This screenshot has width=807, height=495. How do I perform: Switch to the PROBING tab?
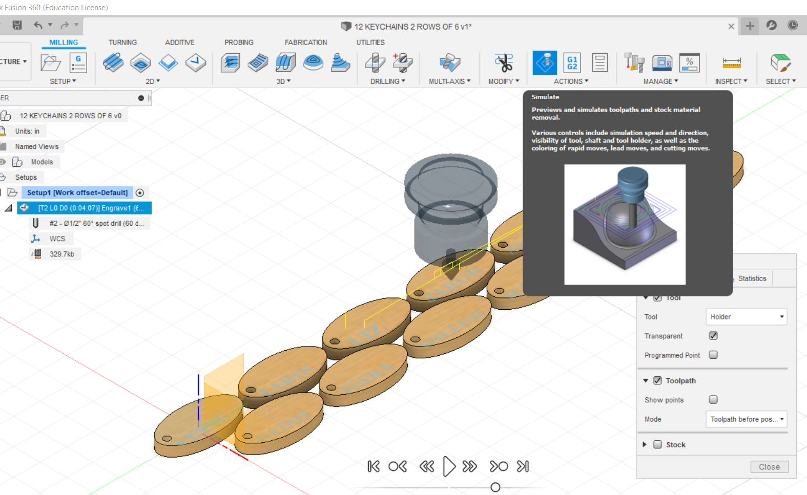[239, 42]
